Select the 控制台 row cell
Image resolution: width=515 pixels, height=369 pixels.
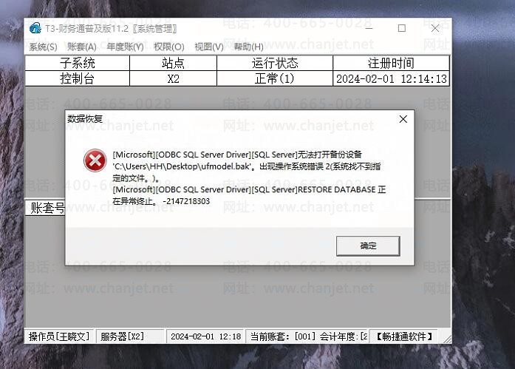point(78,78)
